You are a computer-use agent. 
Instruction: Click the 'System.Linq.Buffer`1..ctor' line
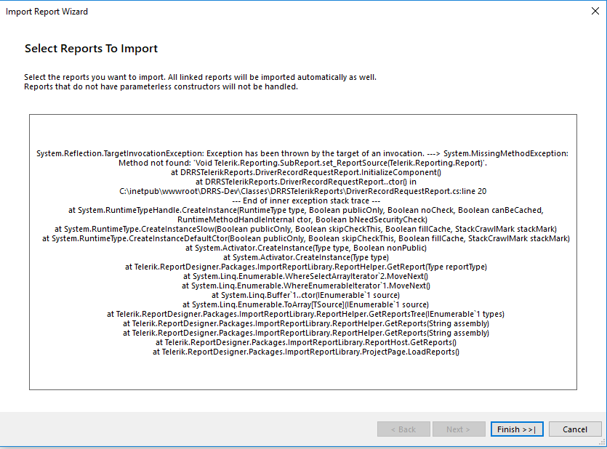(305, 295)
